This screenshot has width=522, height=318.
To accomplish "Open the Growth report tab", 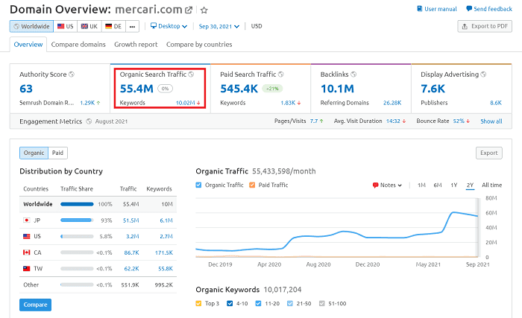I will click(x=136, y=45).
